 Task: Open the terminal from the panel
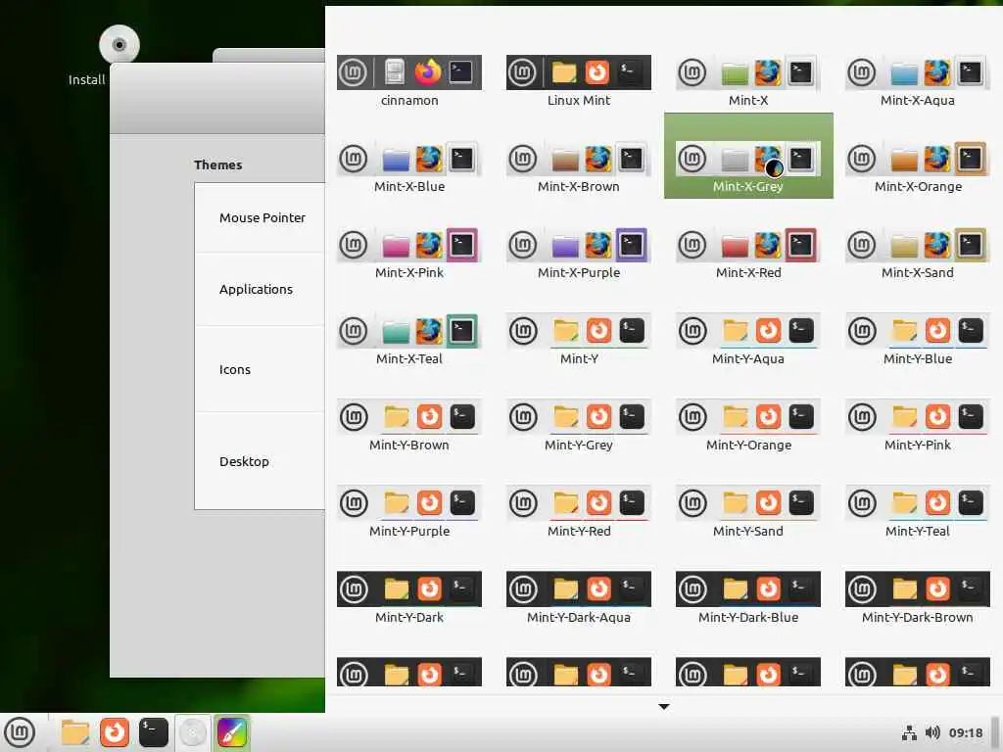click(154, 732)
